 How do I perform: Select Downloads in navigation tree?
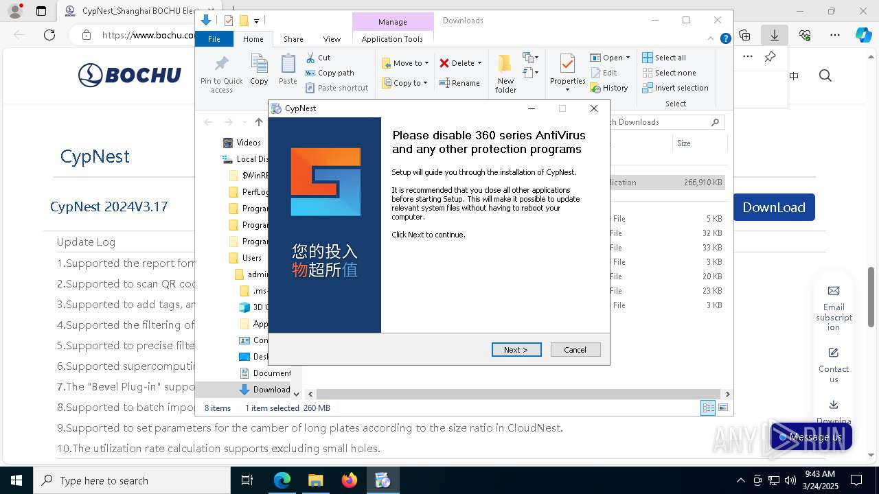point(264,390)
